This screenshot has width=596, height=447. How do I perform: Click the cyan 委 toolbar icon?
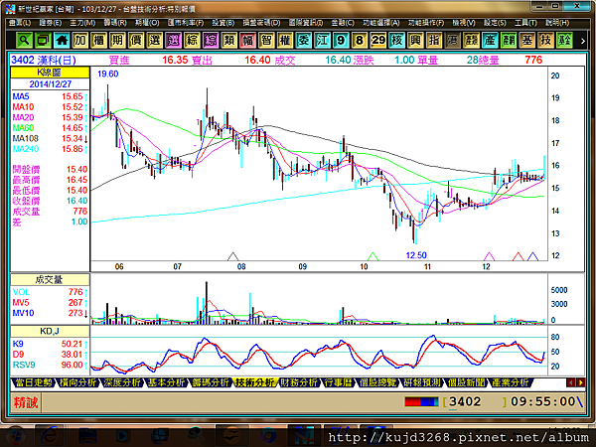(x=304, y=40)
